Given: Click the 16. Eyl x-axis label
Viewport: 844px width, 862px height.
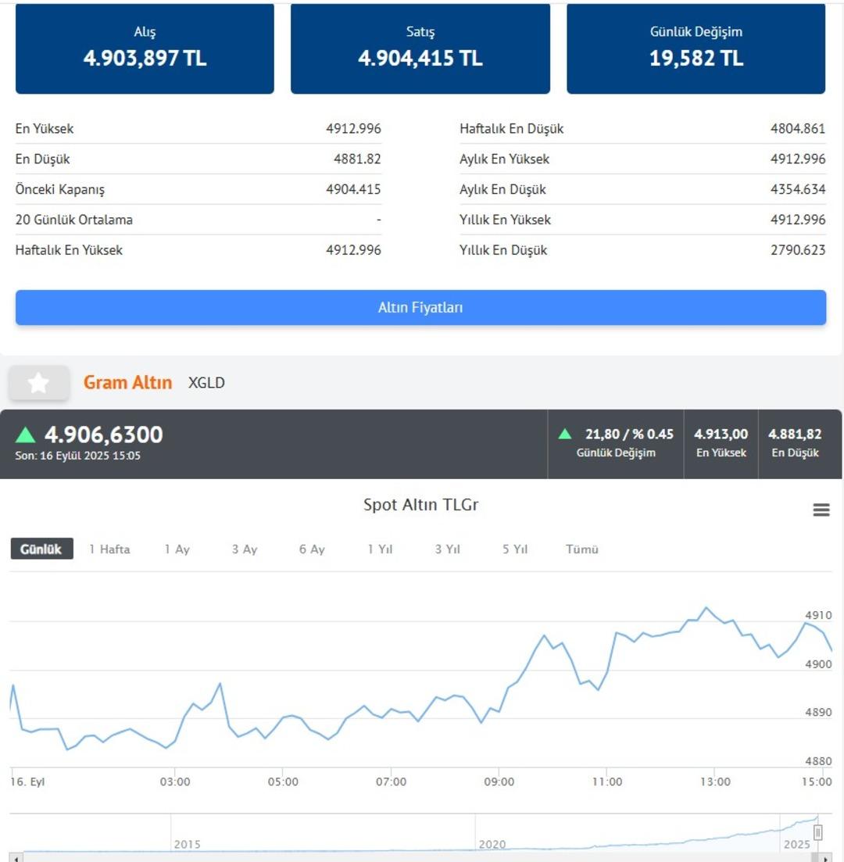Looking at the screenshot, I should tap(27, 782).
